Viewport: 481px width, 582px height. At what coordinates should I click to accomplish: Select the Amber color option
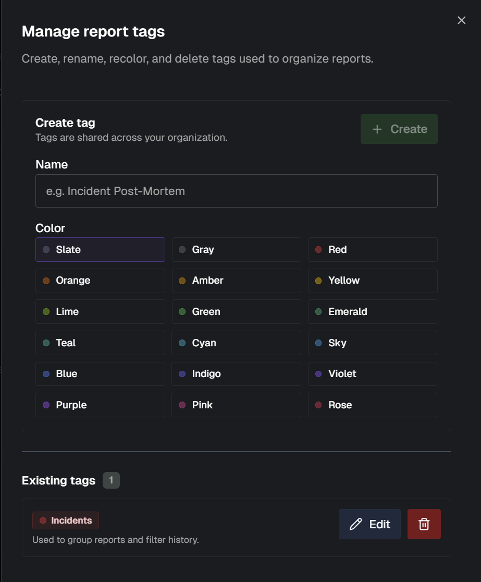(236, 281)
